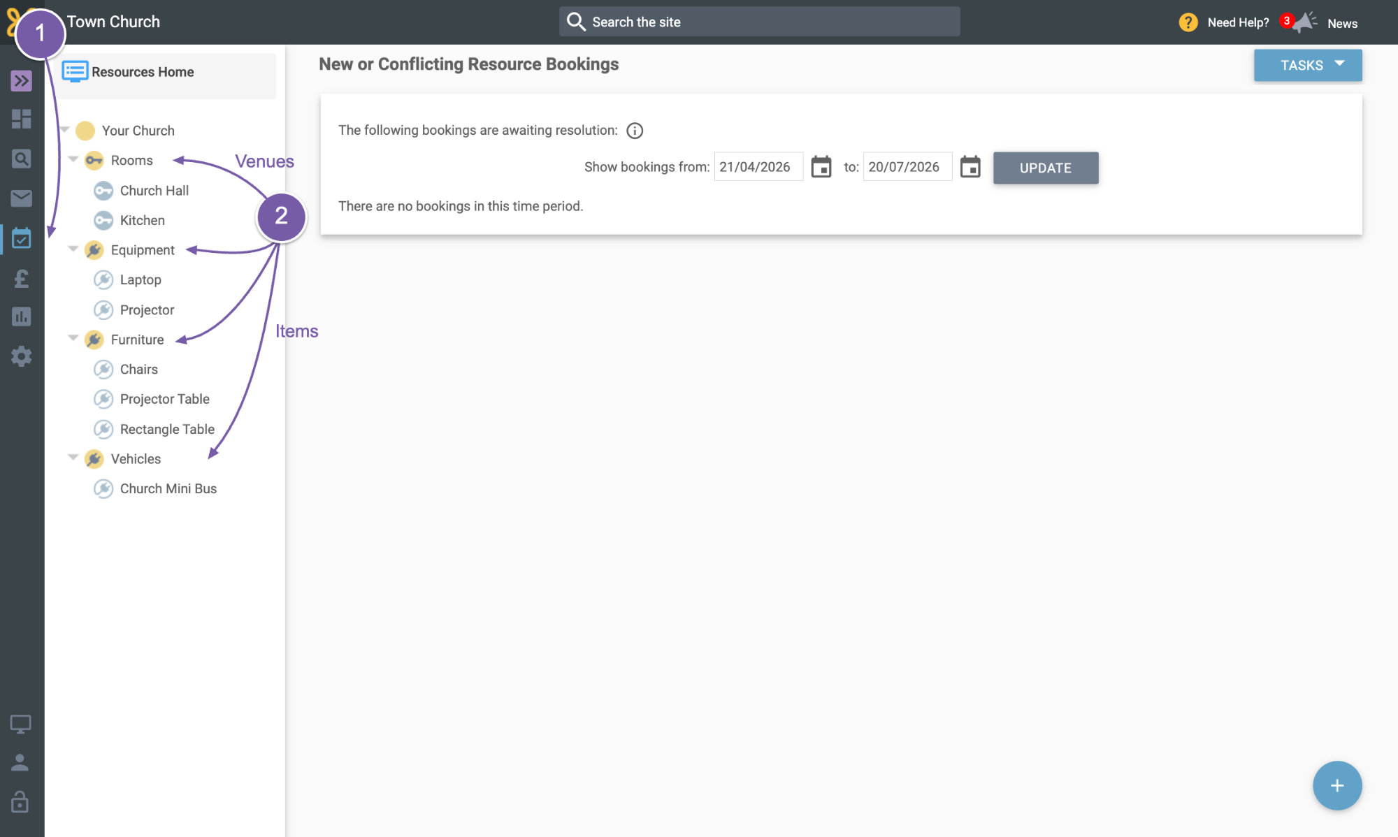Select Your Church in the tree
The image size is (1398, 837).
tap(138, 131)
